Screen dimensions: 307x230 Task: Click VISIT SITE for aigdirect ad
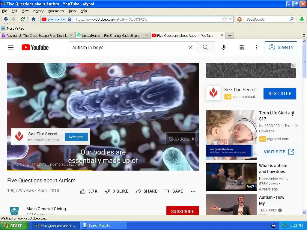(x=279, y=152)
